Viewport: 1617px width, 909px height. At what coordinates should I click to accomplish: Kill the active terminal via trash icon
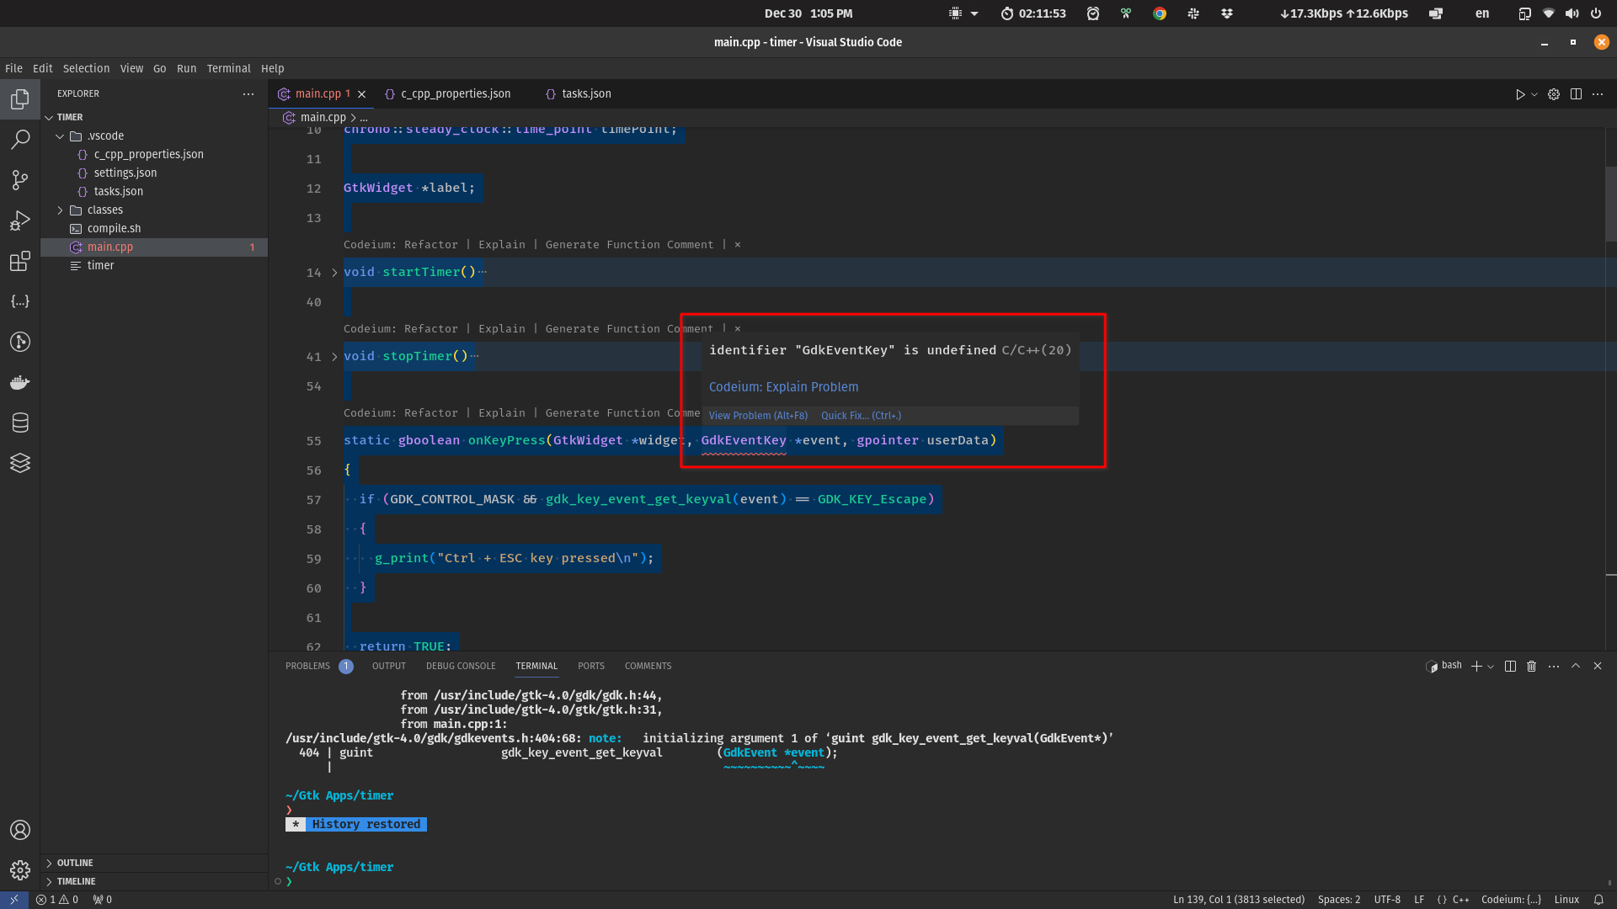point(1531,666)
